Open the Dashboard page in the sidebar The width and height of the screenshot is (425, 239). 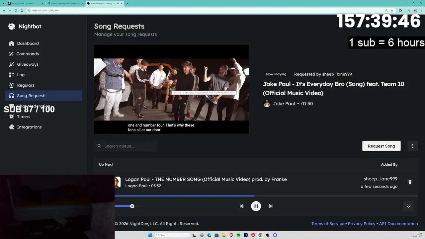43,43
